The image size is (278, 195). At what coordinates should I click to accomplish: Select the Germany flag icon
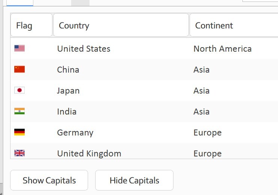(x=19, y=132)
